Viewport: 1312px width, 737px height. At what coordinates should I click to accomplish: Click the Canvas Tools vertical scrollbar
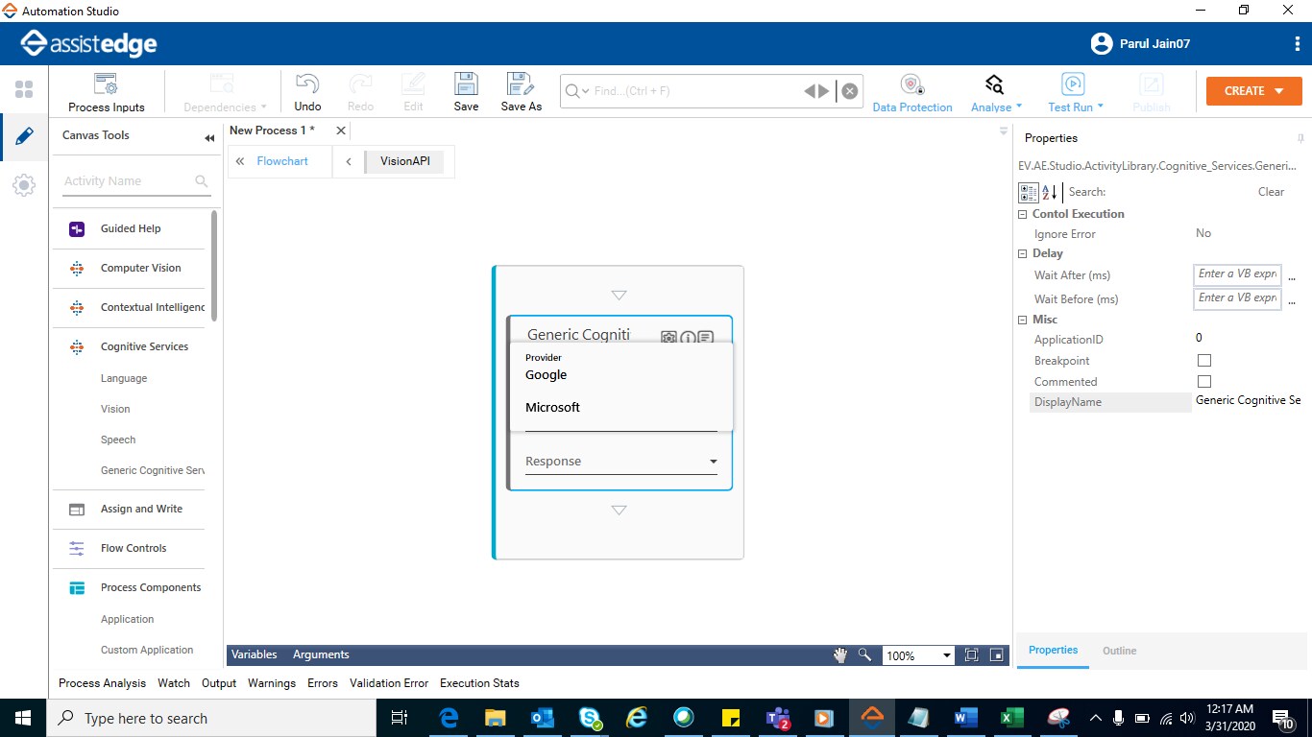[x=214, y=266]
